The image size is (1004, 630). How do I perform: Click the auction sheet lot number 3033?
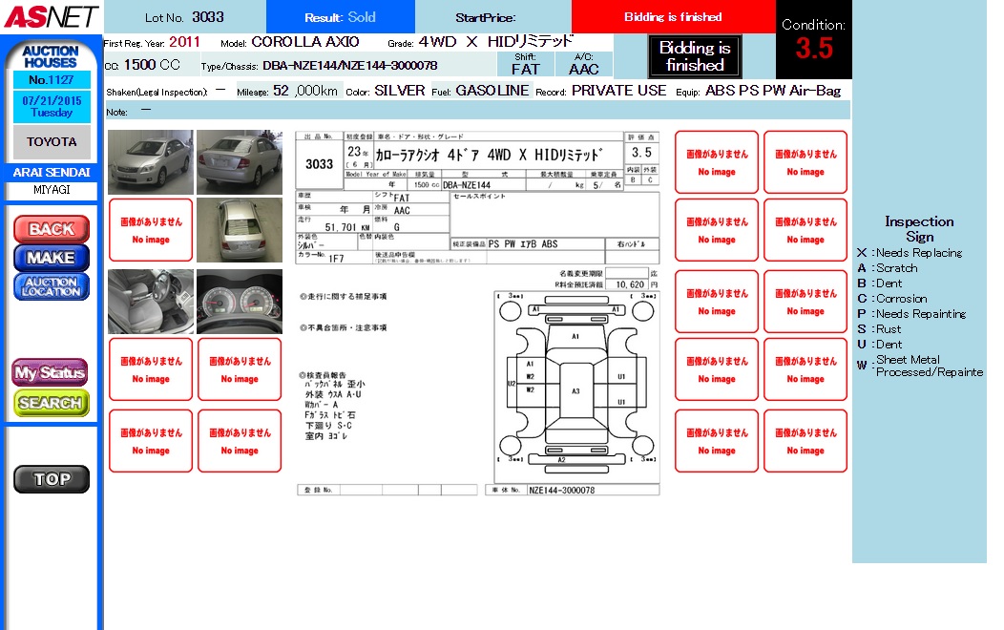[x=319, y=164]
